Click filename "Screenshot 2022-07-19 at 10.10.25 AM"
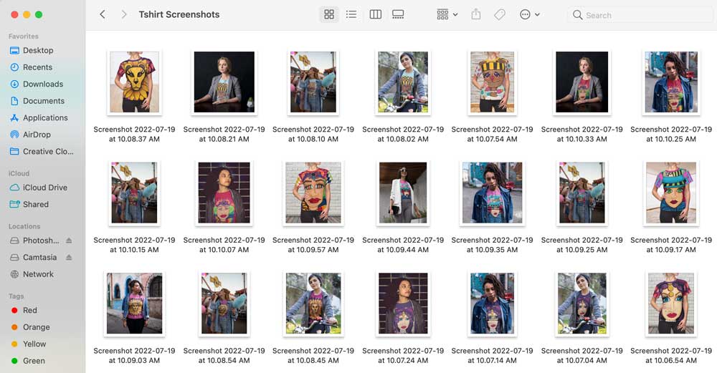This screenshot has width=717, height=373. [671, 134]
